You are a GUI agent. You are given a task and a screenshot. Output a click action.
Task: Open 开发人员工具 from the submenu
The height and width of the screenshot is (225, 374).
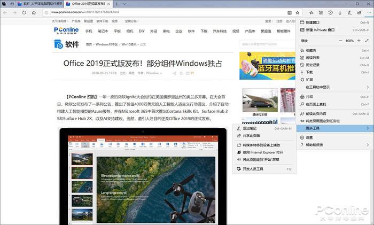(x=264, y=169)
